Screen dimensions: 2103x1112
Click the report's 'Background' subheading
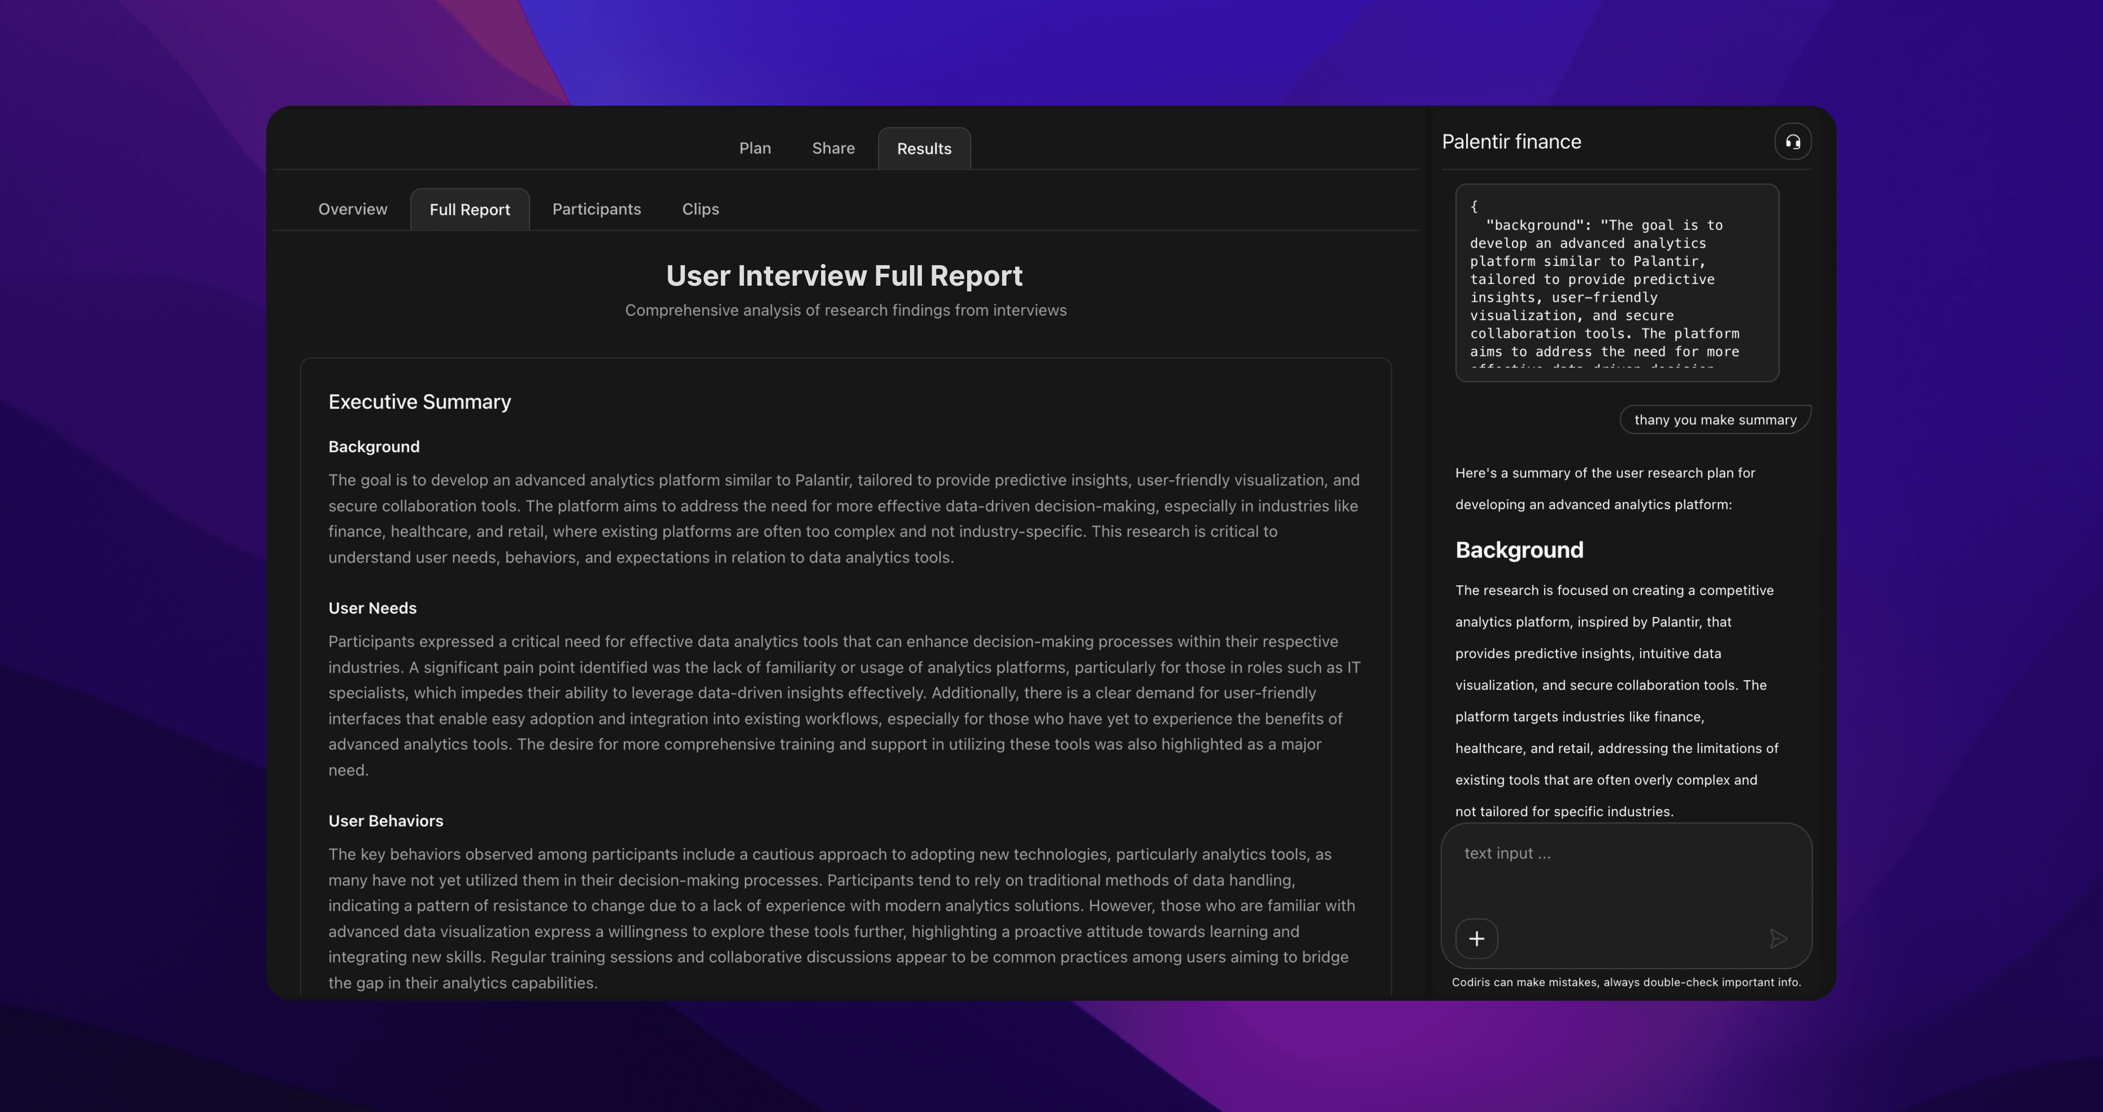click(374, 447)
